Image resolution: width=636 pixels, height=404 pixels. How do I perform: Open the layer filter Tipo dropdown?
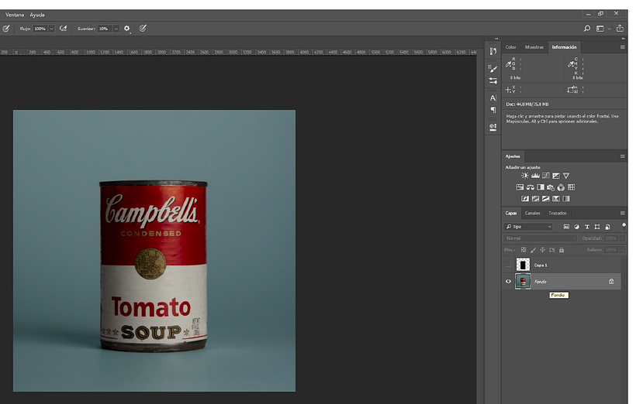(x=528, y=227)
